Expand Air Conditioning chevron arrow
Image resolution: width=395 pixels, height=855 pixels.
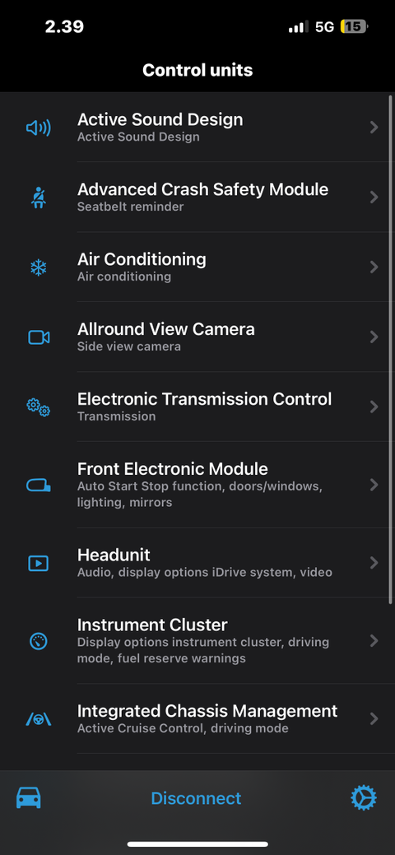[x=374, y=267]
